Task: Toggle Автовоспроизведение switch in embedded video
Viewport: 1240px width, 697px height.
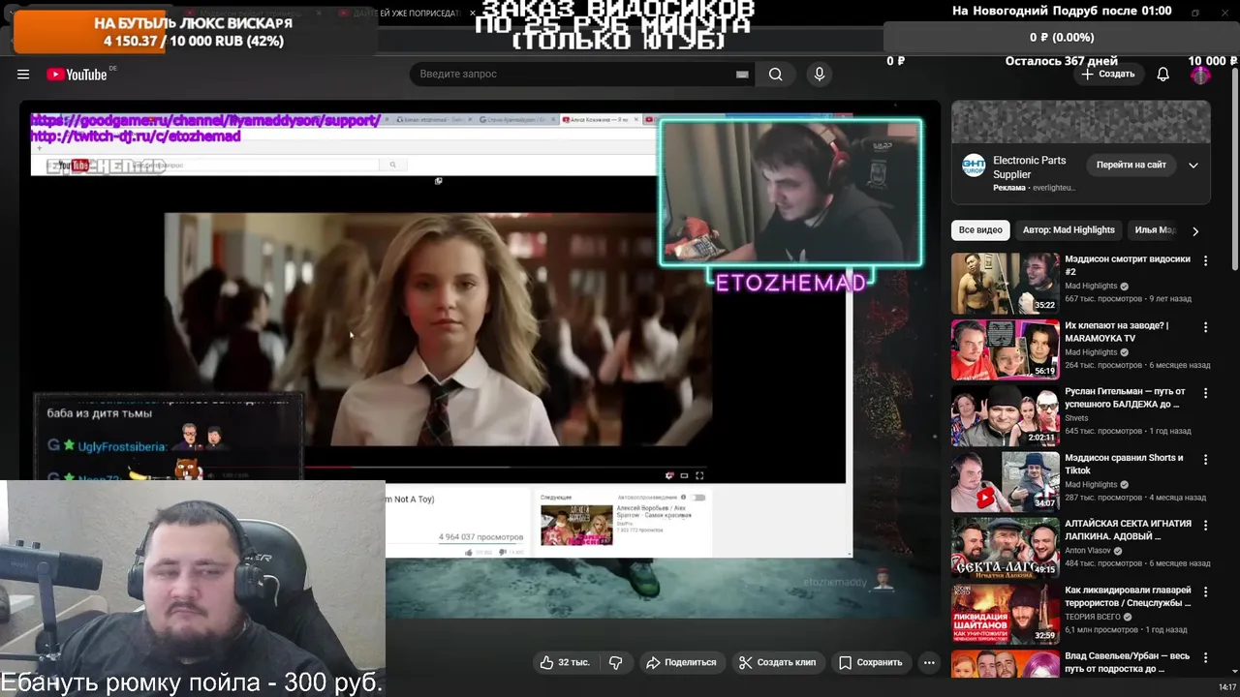Action: [697, 498]
